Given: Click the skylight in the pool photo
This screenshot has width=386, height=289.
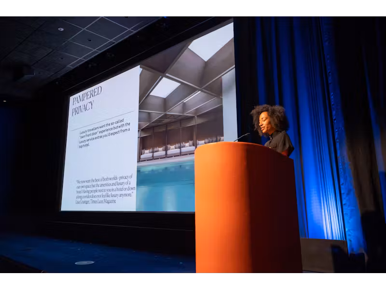Looking at the screenshot, I should (165, 87).
